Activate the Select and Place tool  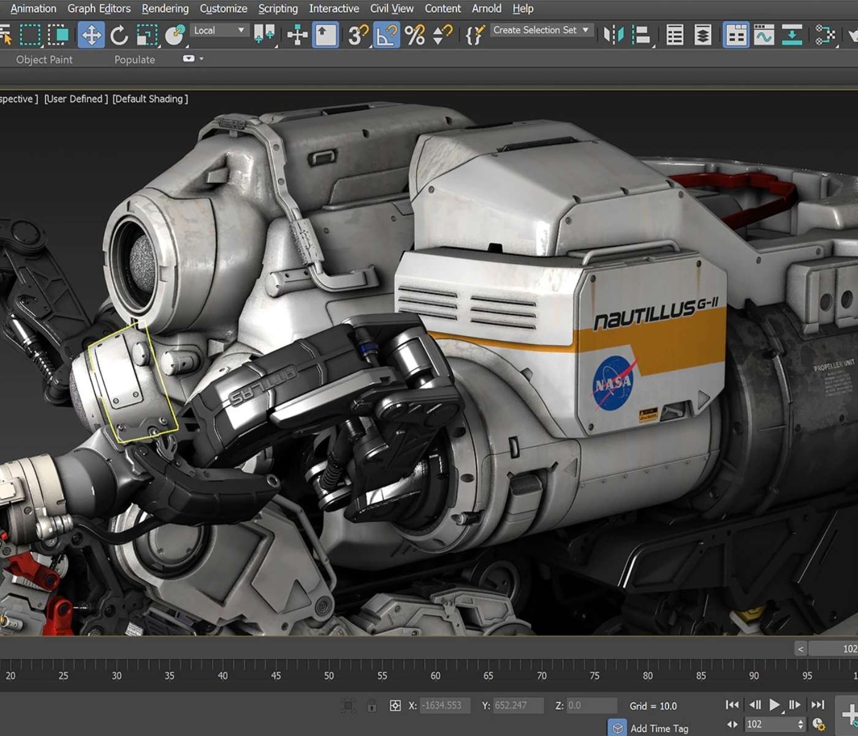[x=175, y=35]
